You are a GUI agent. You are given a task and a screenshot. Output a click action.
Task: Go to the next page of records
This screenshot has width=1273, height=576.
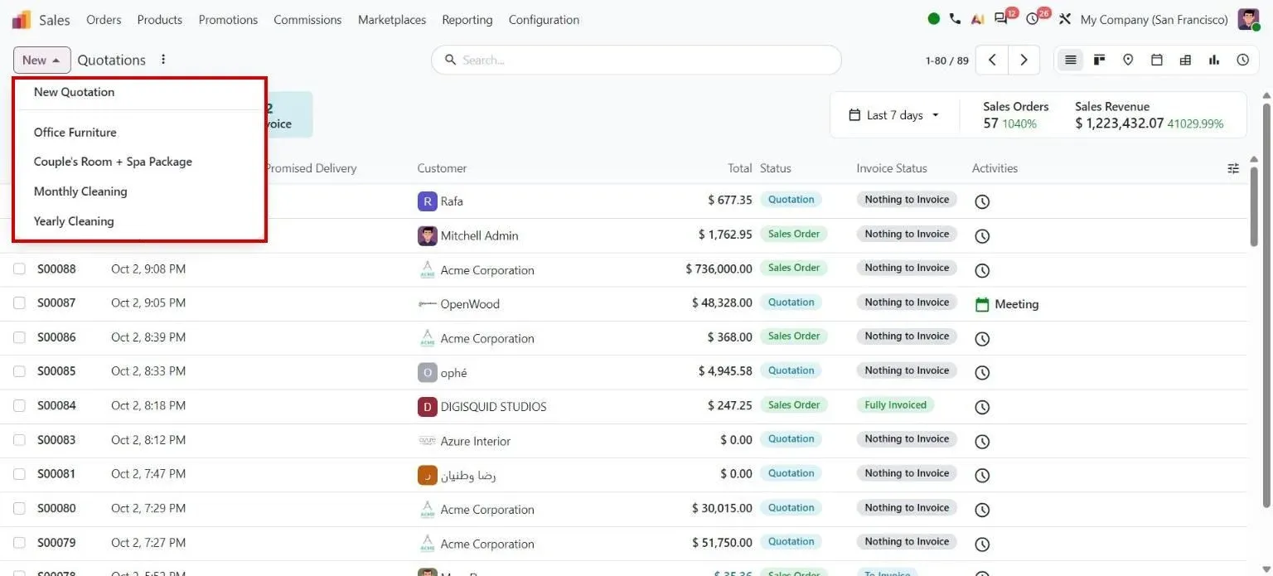tap(1024, 60)
